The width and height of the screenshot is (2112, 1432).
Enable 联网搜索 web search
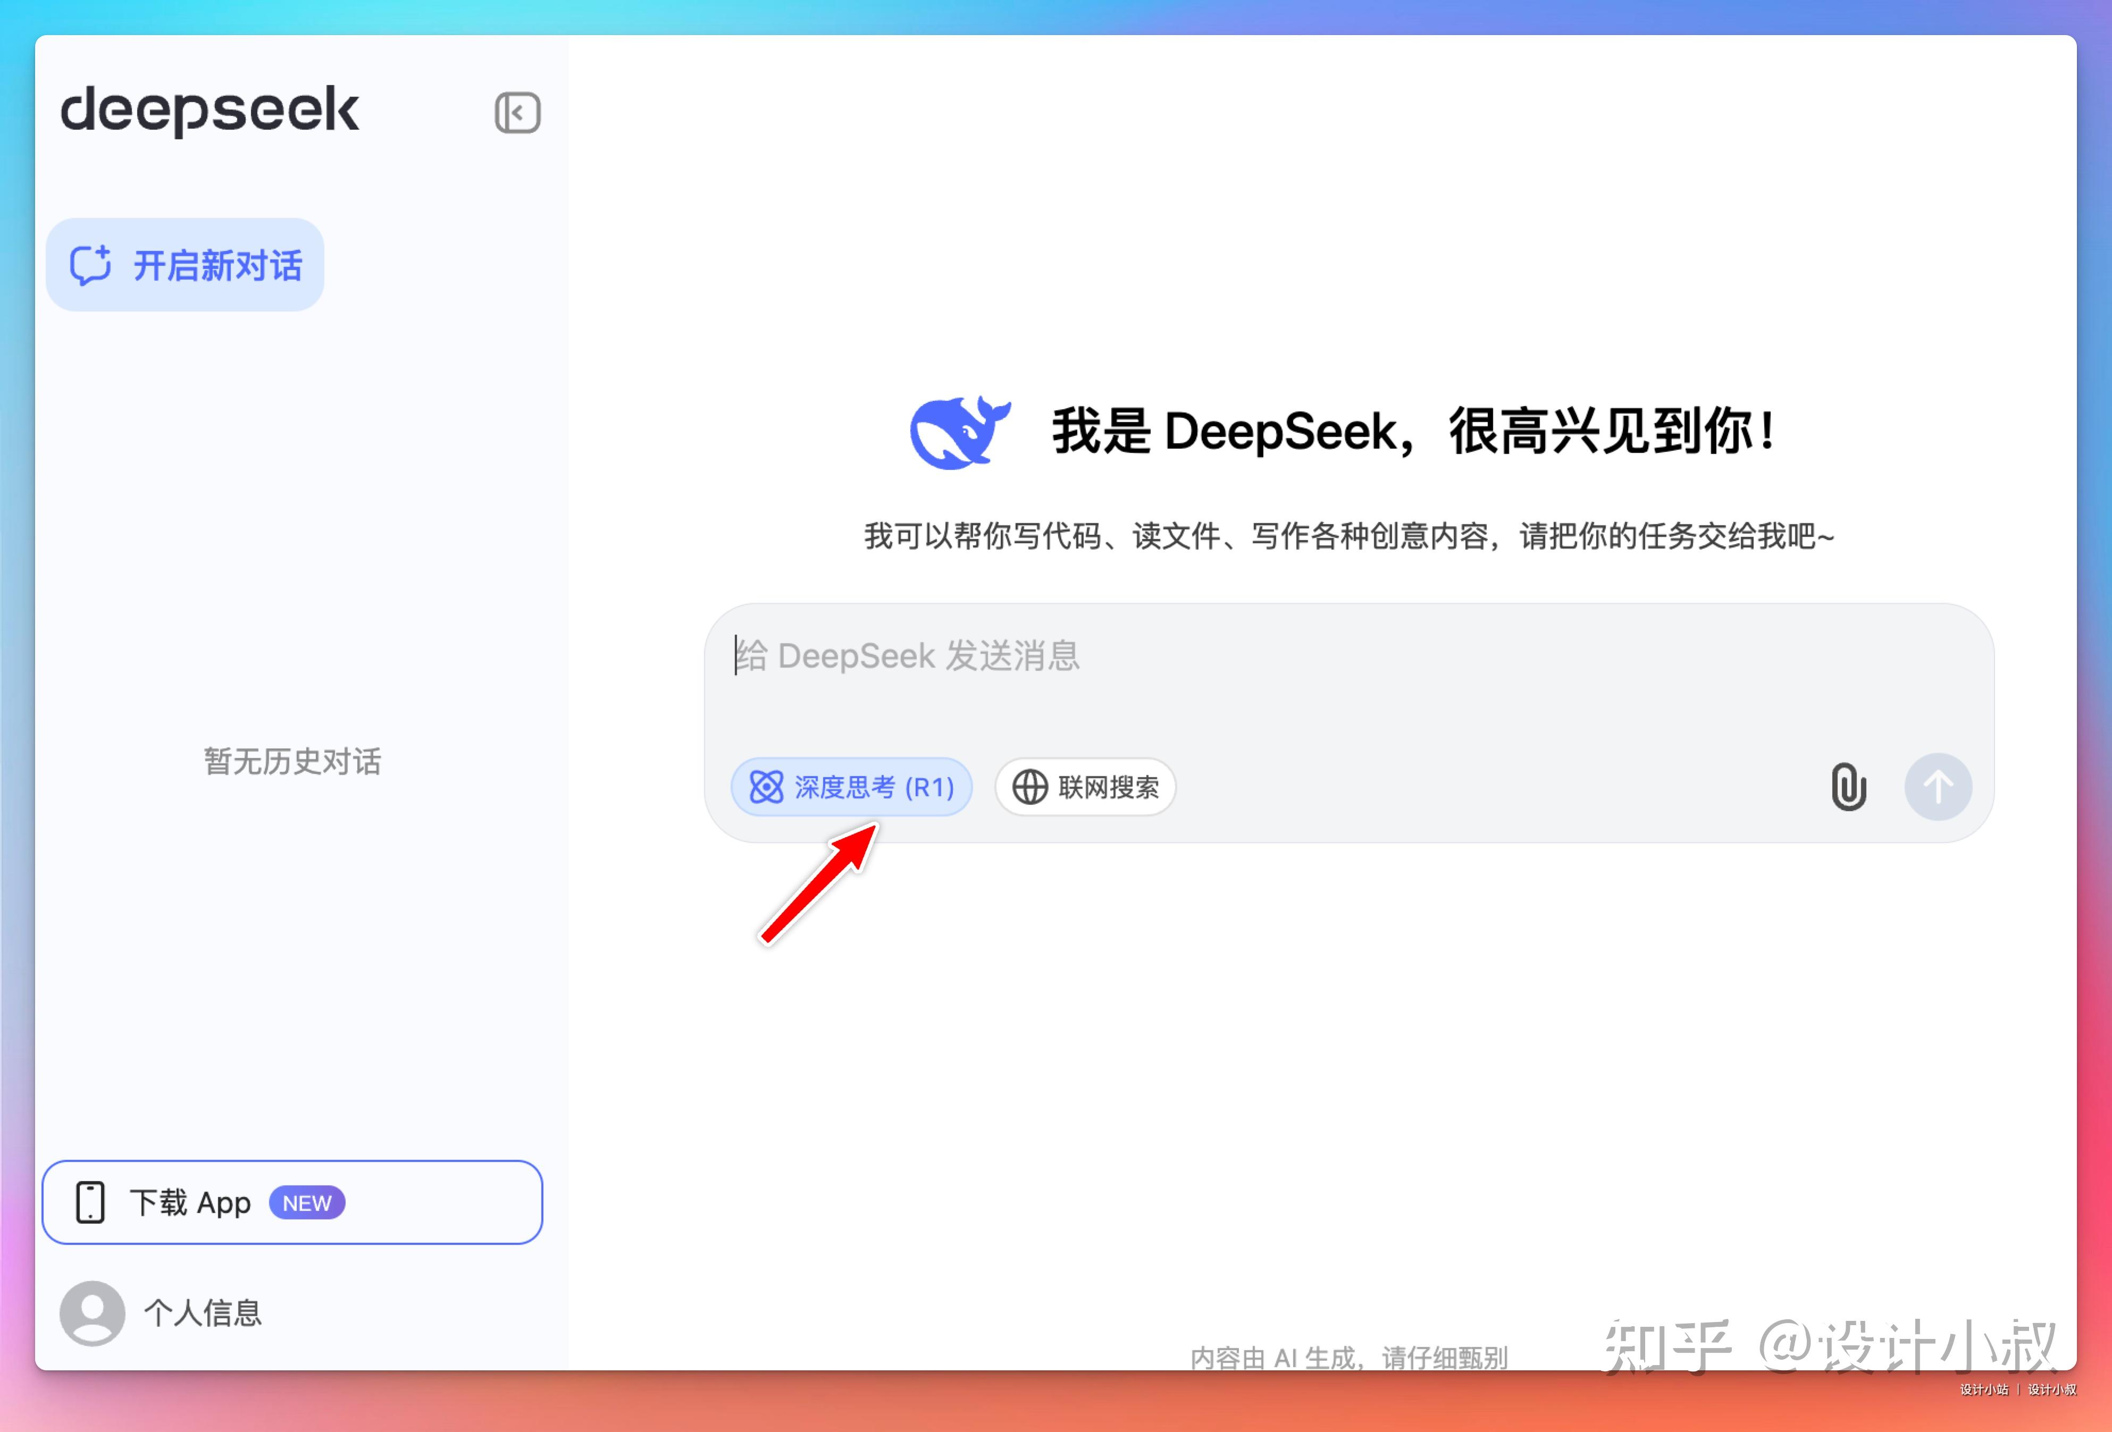(x=1084, y=787)
